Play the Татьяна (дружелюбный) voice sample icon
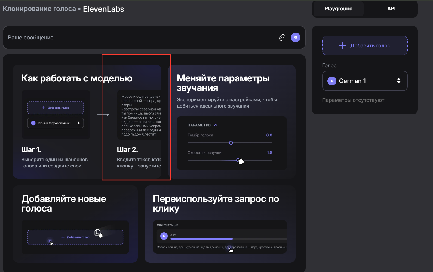 click(33, 123)
